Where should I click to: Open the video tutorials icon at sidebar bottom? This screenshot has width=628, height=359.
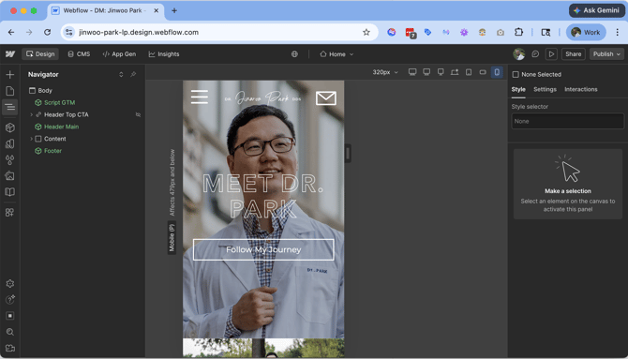(x=10, y=348)
